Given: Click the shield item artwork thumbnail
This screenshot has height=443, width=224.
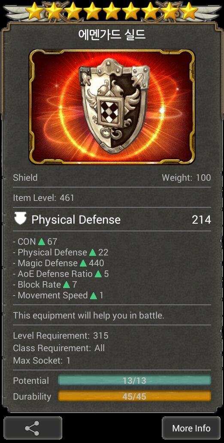Looking at the screenshot, I should click(x=112, y=107).
